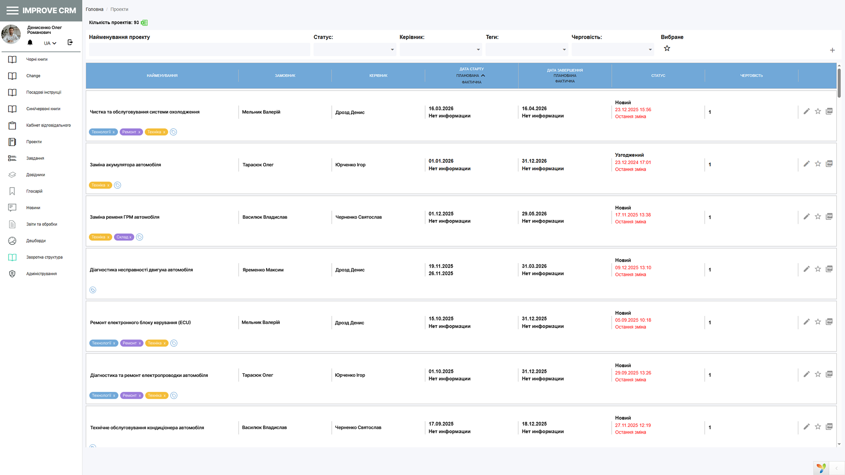The image size is (845, 475).
Task: Go to 'Дешборди' sidebar item
Action: (36, 241)
